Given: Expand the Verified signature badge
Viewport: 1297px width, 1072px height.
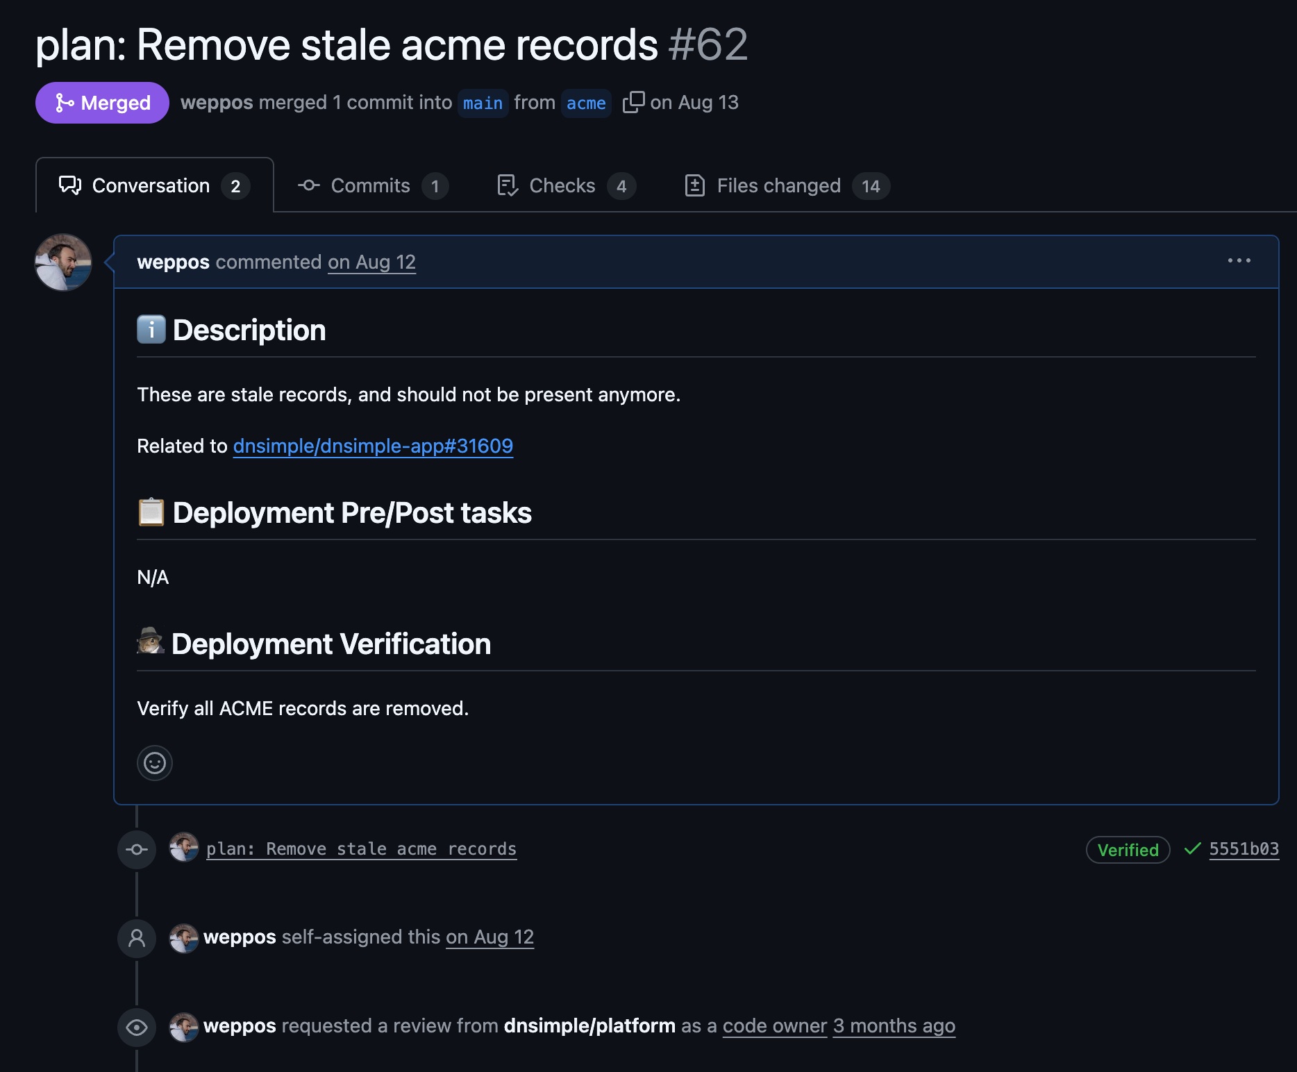Looking at the screenshot, I should click(x=1127, y=849).
